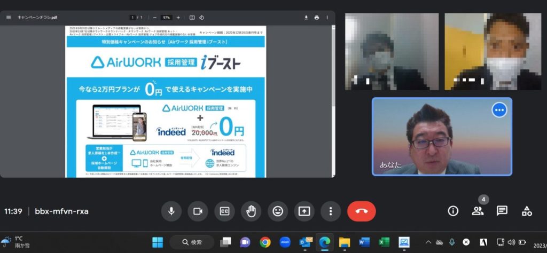Click the fit to page icon
The height and width of the screenshot is (253, 547).
[x=192, y=18]
